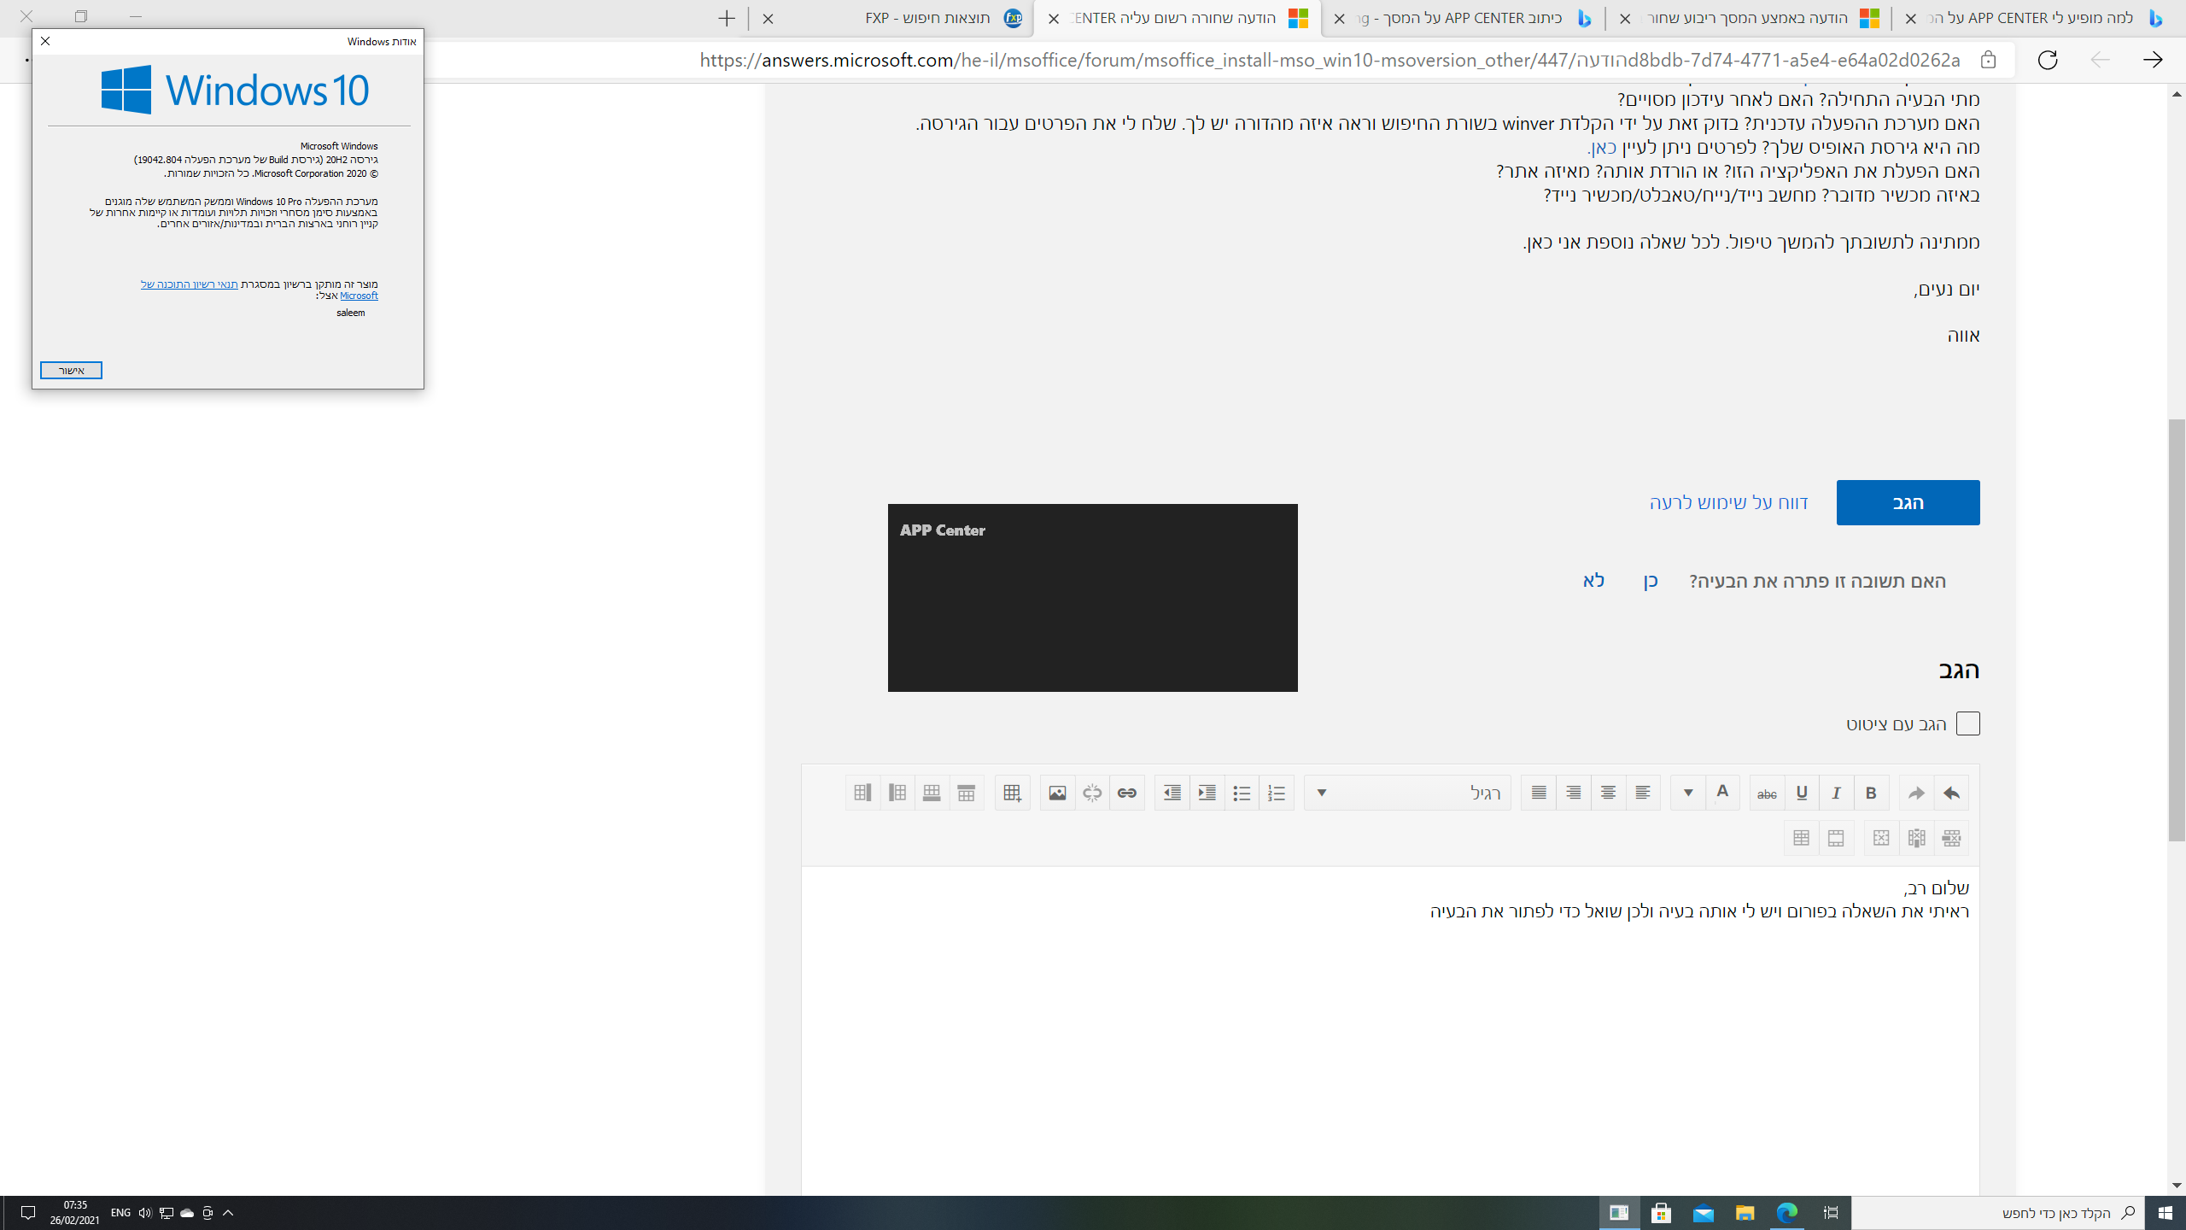Center-align the reply text
The width and height of the screenshot is (2186, 1230).
[x=1608, y=793]
